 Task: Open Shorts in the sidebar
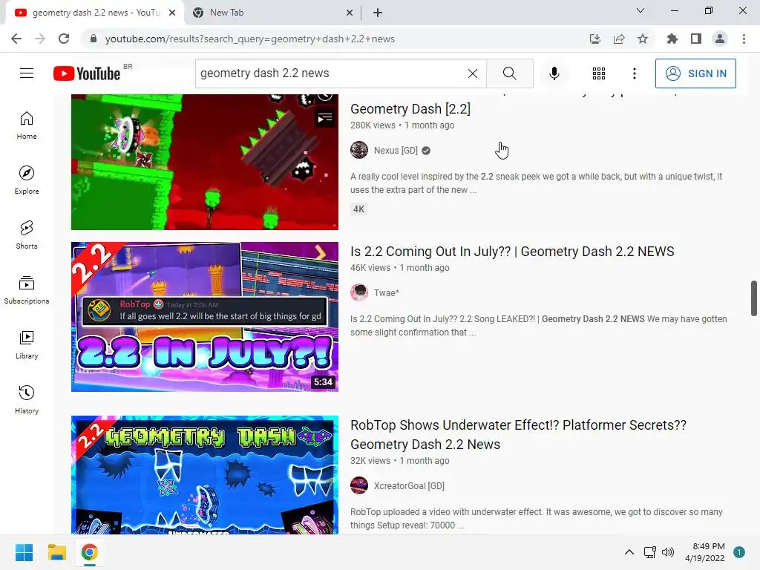(27, 235)
